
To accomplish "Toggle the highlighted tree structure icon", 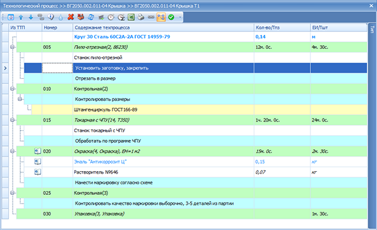I will (x=161, y=17).
